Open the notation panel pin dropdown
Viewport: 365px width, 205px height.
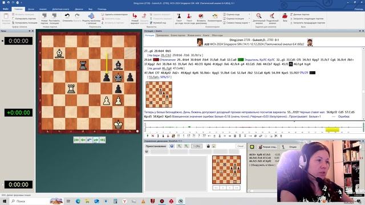pyautogui.click(x=360, y=31)
